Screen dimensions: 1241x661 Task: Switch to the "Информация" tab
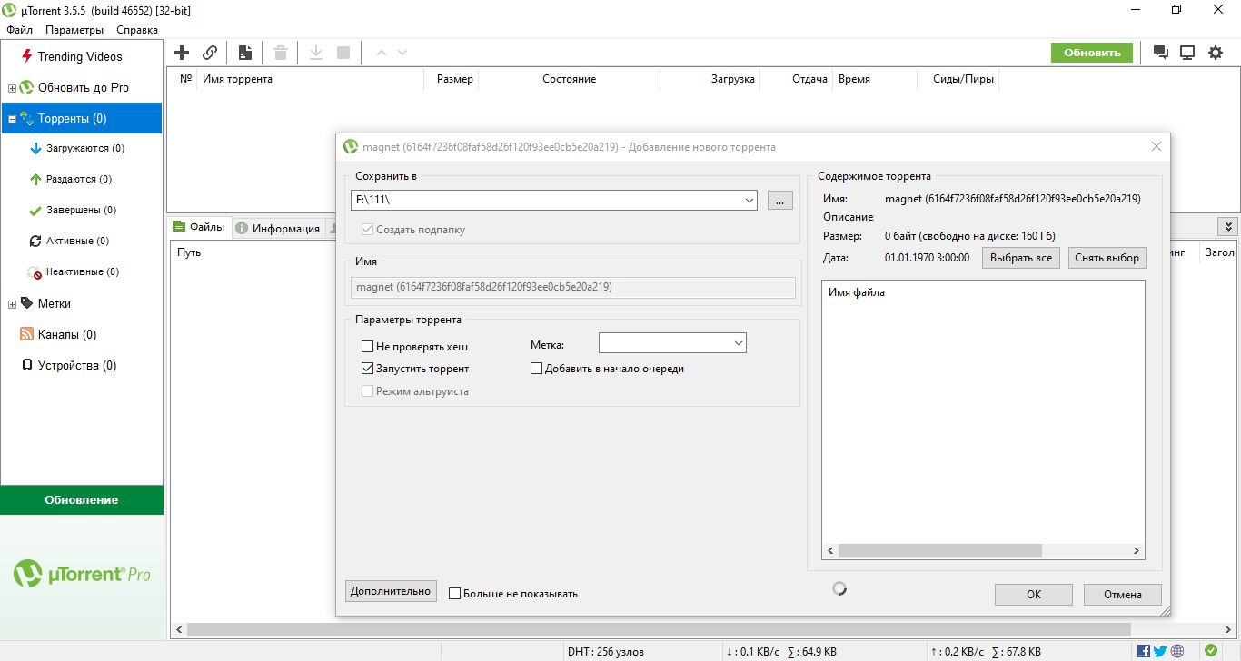(x=278, y=229)
